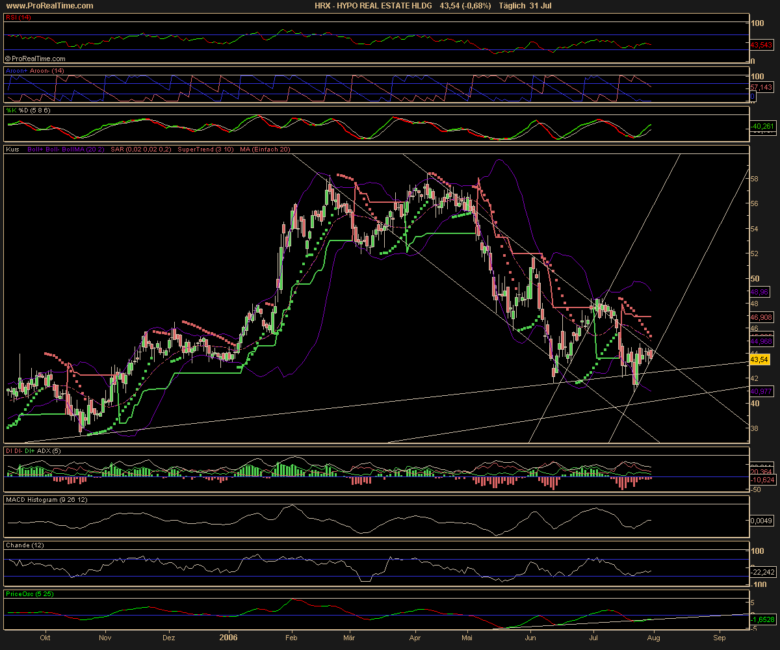The image size is (780, 650).
Task: Click the Aroon value box 57,143
Action: pyautogui.click(x=760, y=86)
